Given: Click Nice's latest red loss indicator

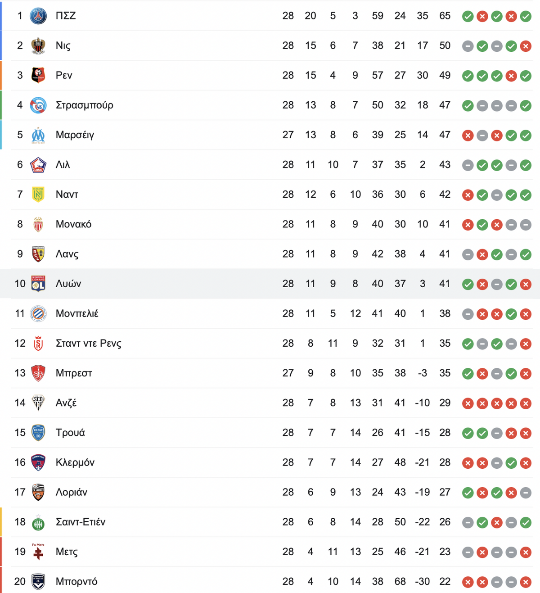Looking at the screenshot, I should click(526, 46).
